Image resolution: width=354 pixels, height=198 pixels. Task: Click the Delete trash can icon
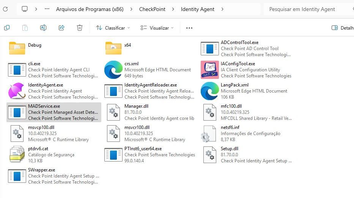80,28
